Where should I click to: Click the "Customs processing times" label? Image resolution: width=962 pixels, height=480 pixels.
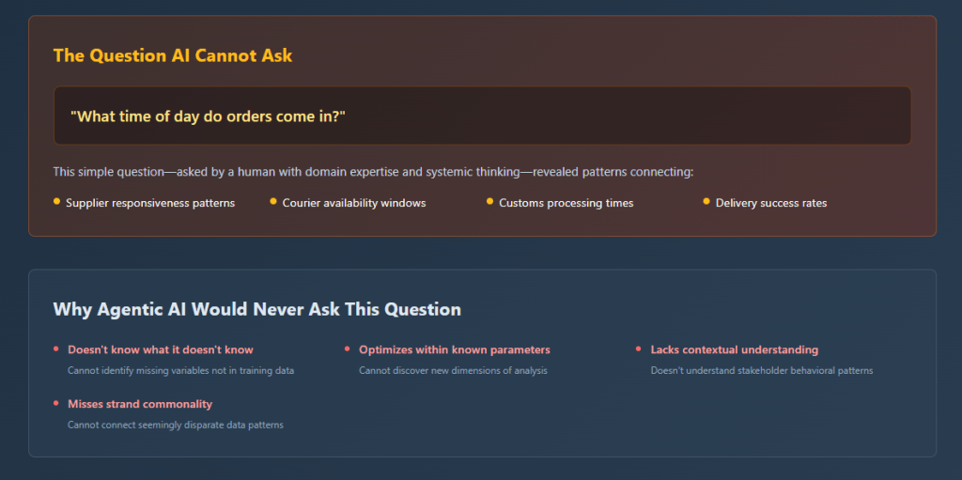(x=566, y=203)
